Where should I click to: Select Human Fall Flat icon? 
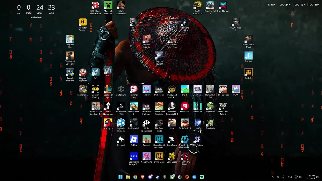(210, 92)
